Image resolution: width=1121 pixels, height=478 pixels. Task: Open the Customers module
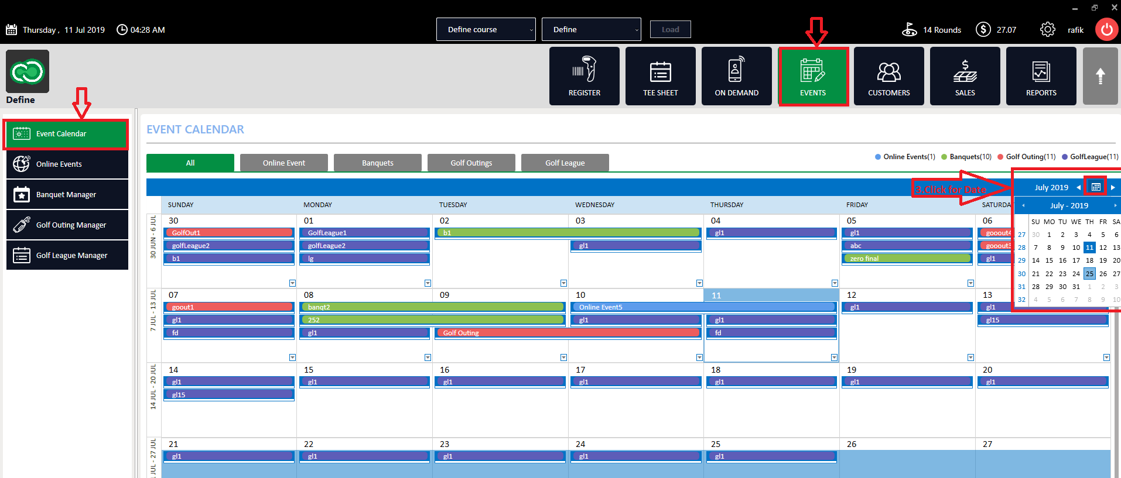click(x=888, y=76)
